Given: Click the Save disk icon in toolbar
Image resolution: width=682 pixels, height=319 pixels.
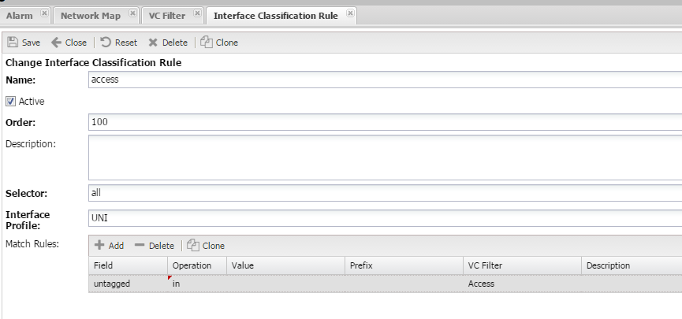Looking at the screenshot, I should (13, 43).
